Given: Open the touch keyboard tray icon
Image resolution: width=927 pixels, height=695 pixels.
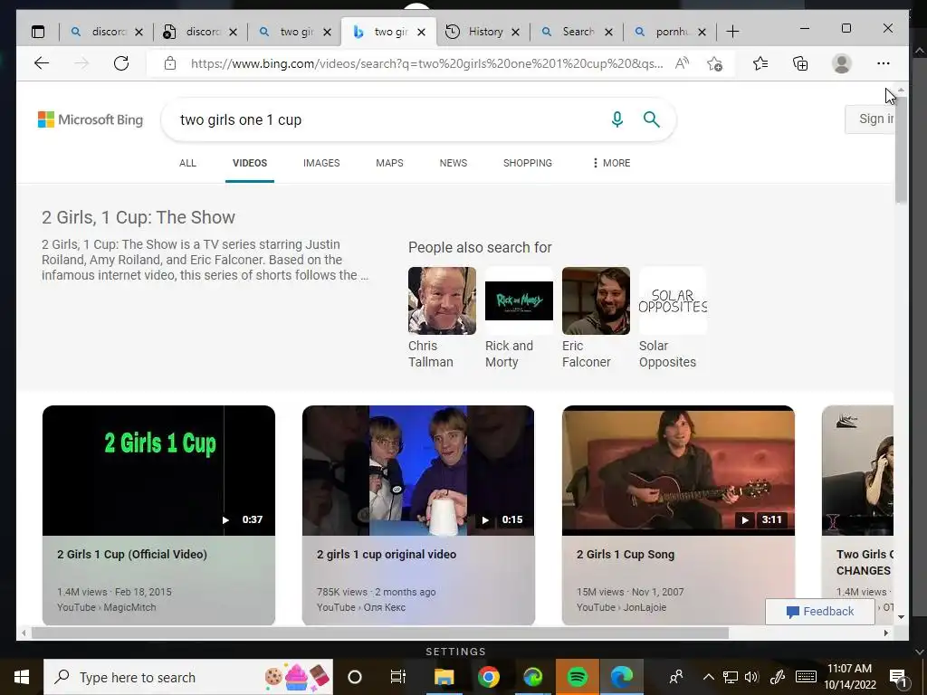Looking at the screenshot, I should tap(806, 677).
